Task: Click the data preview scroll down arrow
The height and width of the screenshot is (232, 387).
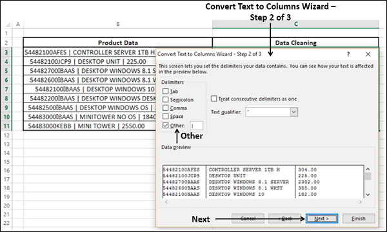Action: pos(368,195)
